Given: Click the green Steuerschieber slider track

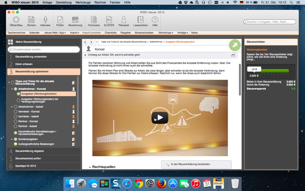Looking at the screenshot, I should 275,71.
